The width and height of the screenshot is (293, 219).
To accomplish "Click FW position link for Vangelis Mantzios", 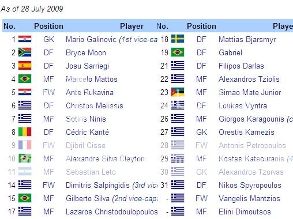I will (x=201, y=198).
